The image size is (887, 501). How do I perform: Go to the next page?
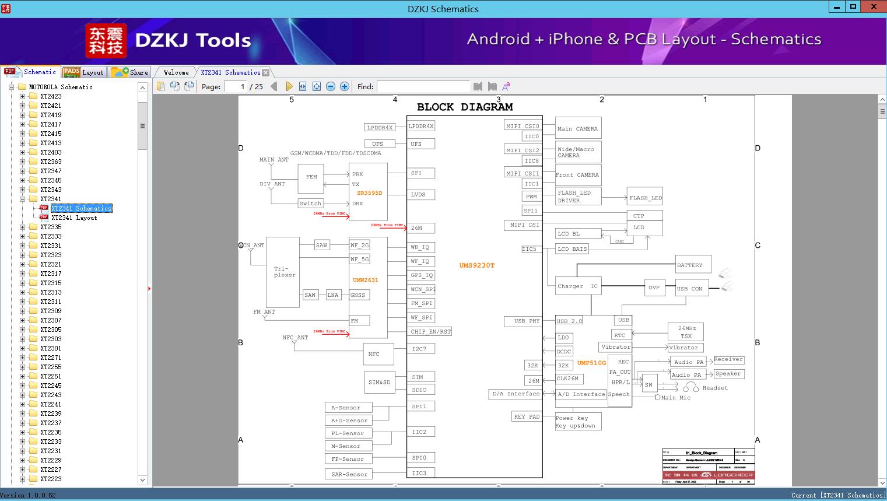[289, 86]
